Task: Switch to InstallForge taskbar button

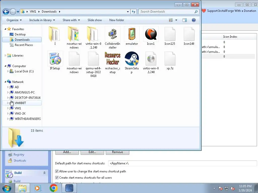Action: tap(69, 188)
